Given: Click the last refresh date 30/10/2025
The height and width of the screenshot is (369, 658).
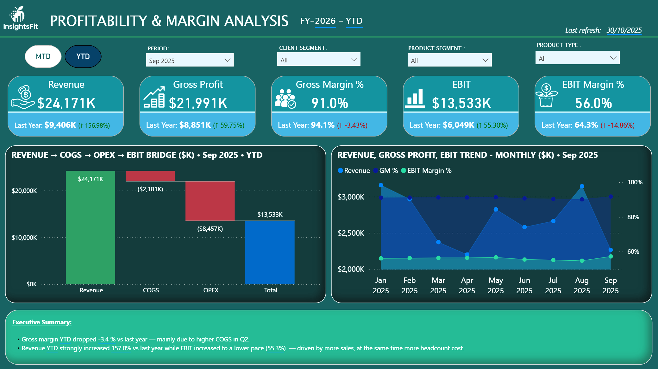Looking at the screenshot, I should (624, 30).
